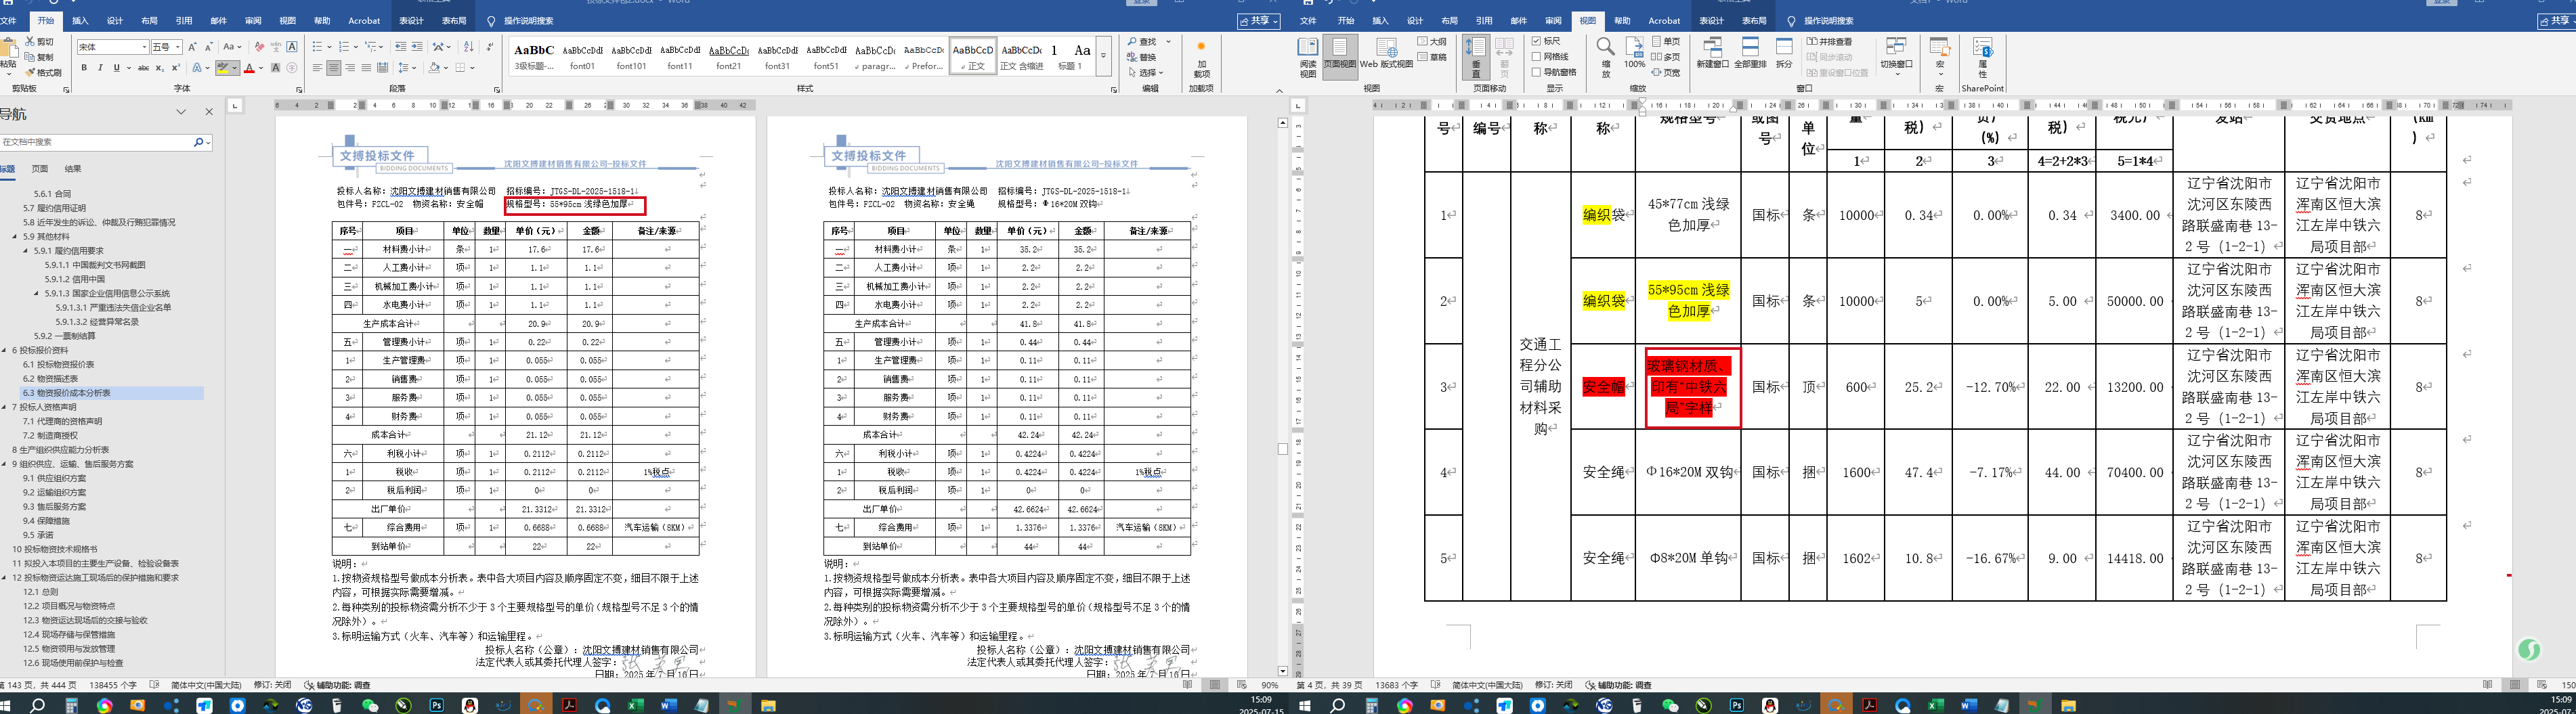Sort paragraphs with A-Z icon
This screenshot has height=714, width=2576.
(x=468, y=47)
